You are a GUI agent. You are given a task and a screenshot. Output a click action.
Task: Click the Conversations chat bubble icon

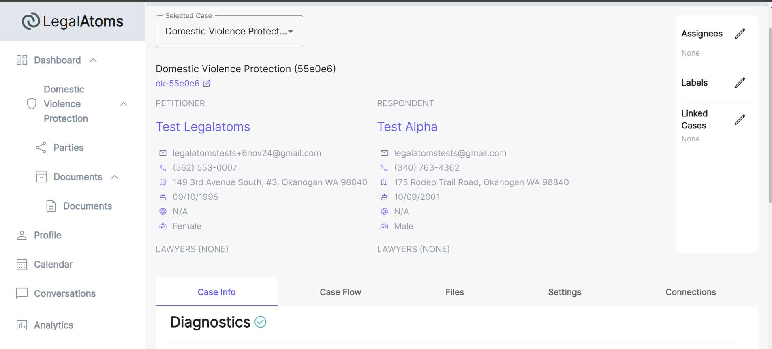(x=22, y=293)
